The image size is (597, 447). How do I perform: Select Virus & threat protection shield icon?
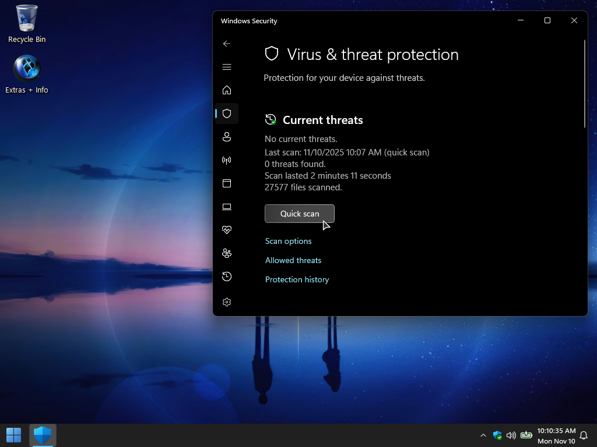point(227,113)
